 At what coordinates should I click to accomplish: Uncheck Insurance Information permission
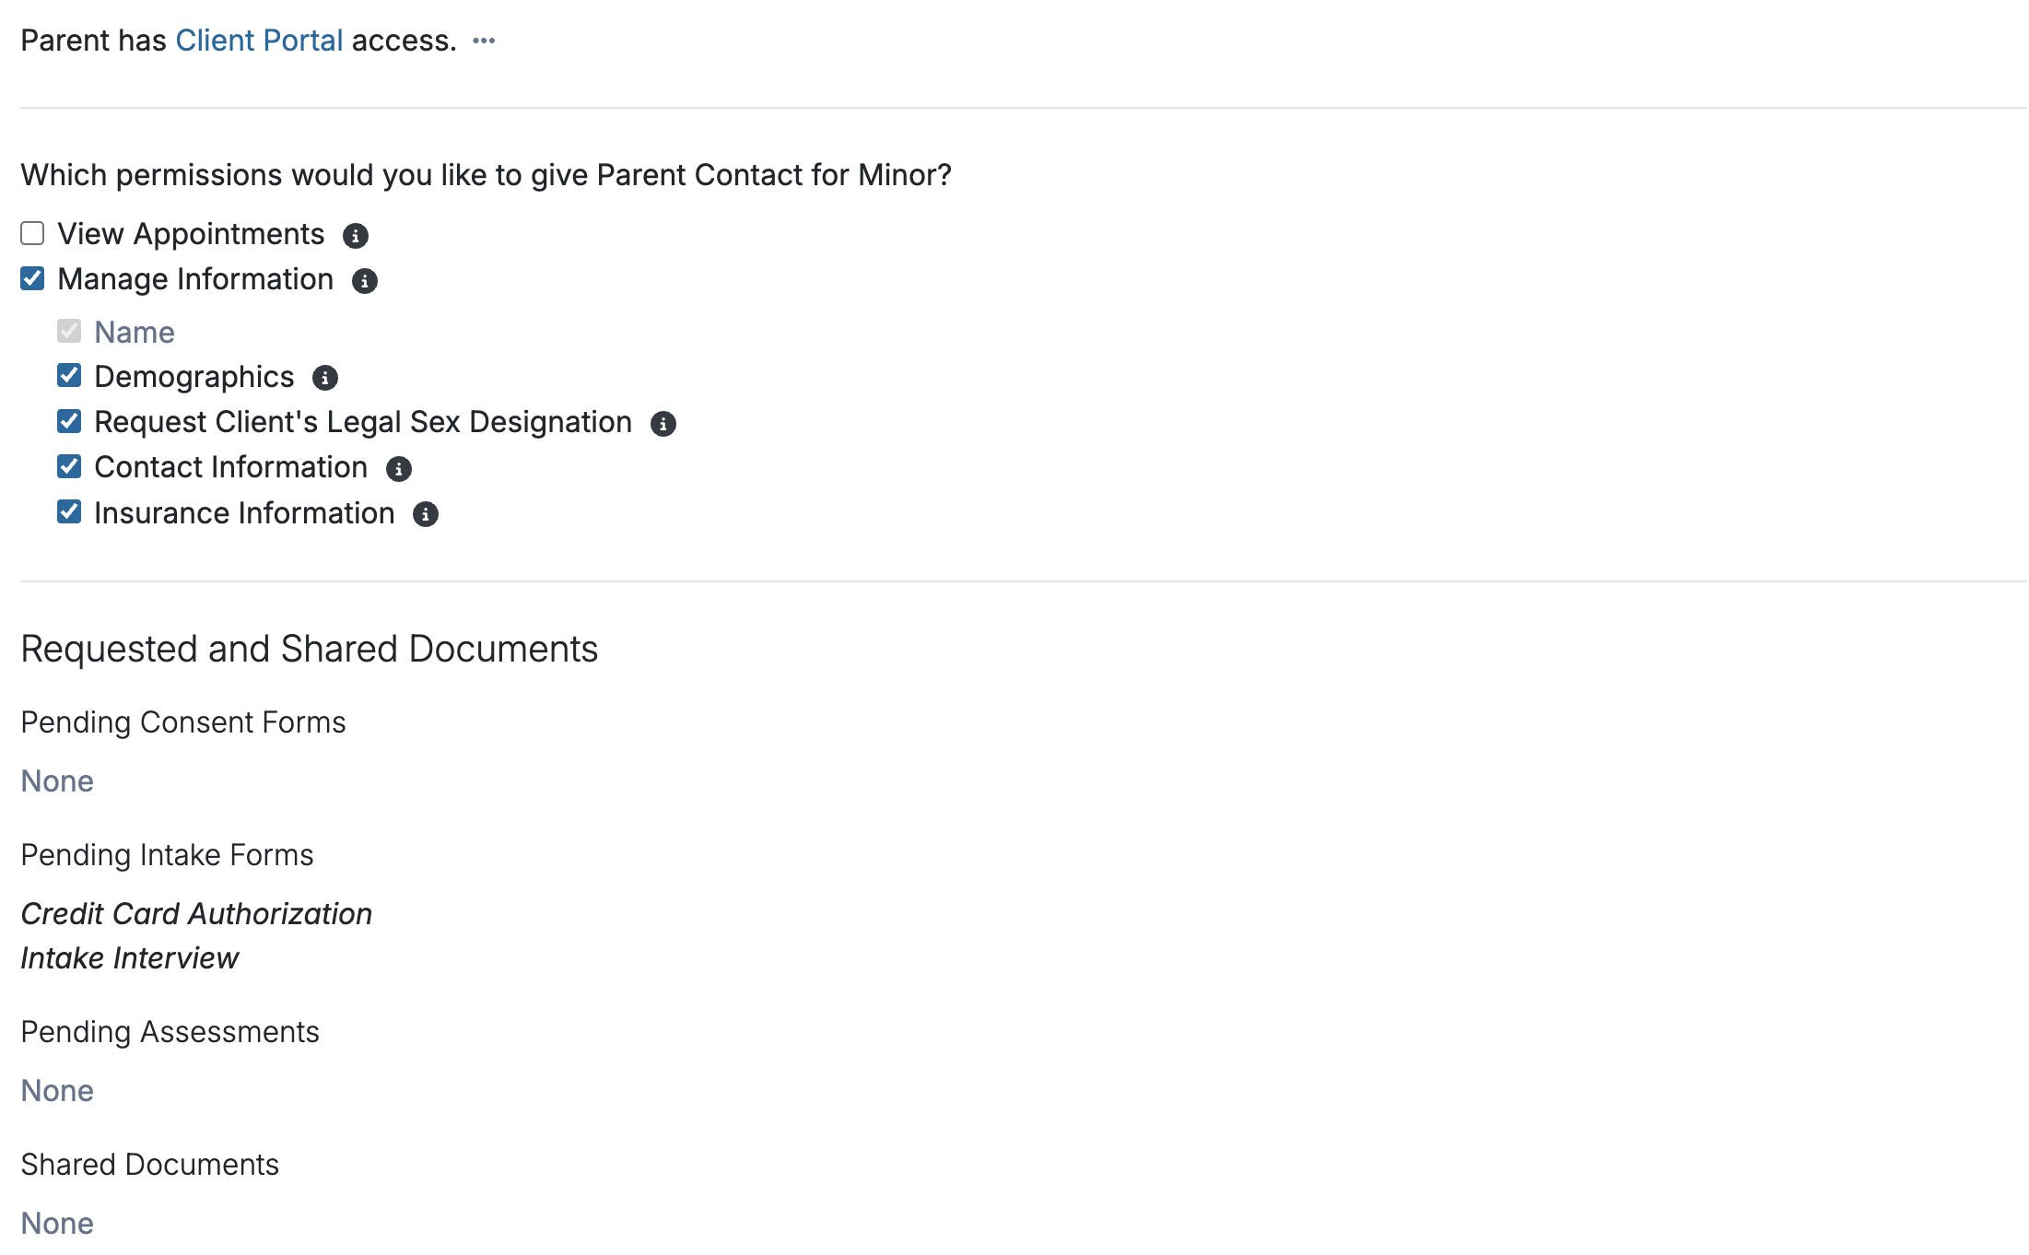pos(69,512)
